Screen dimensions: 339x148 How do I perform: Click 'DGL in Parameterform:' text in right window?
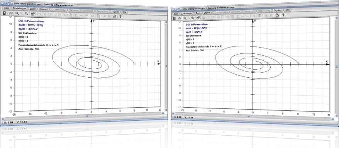tap(197, 24)
